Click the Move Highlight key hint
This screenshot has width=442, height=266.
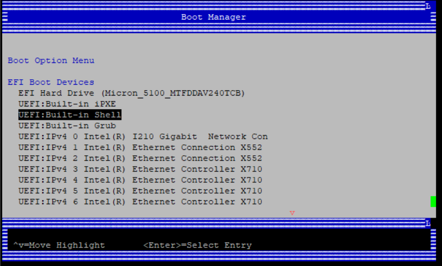59,245
